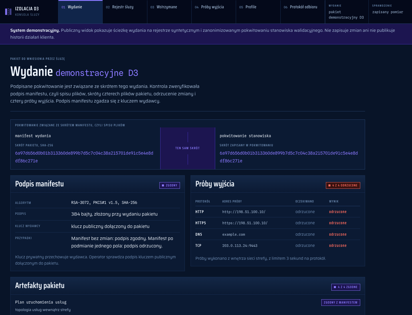Screen dimensions: 412x315
Task: Click the 'odrzucone' result in the HTTP row
Action: point(338,212)
